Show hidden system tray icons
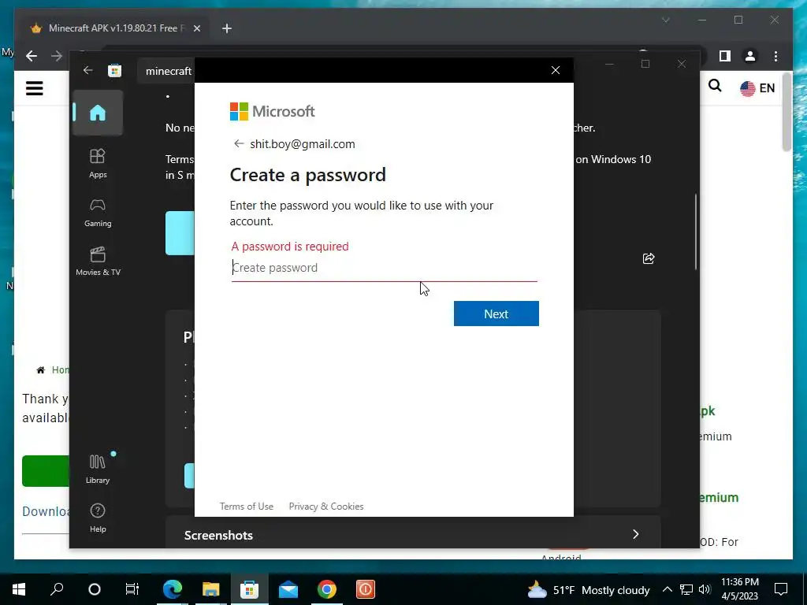 tap(667, 589)
